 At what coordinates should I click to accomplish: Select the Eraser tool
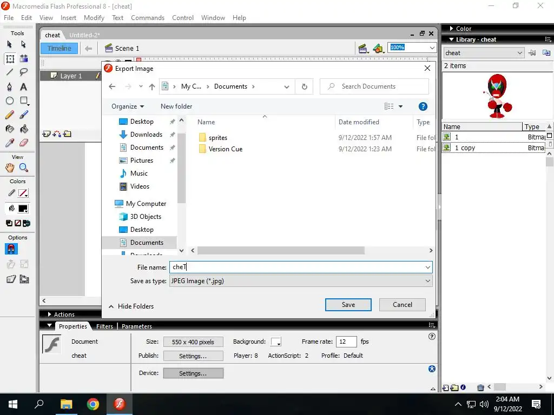[x=24, y=143]
